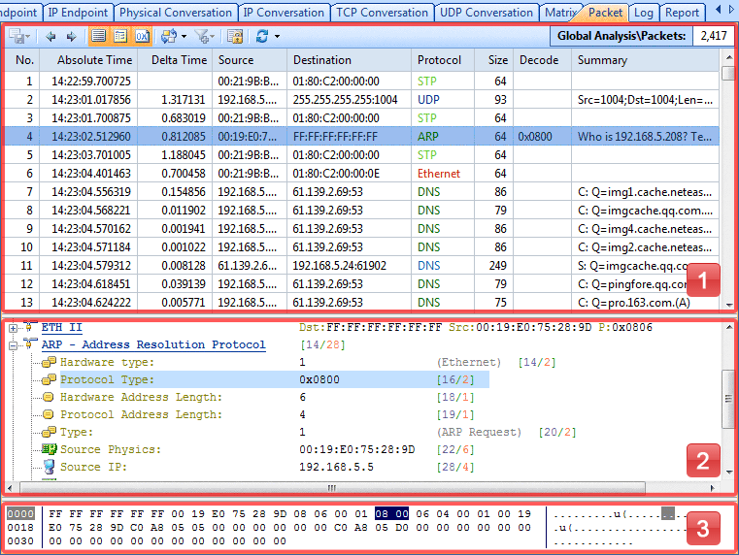
Task: Select DNS packet 11 of size 249
Action: [362, 266]
